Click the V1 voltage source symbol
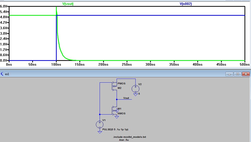 [x=100, y=124]
